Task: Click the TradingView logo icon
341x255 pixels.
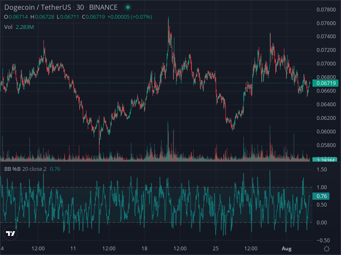Action: coord(10,233)
